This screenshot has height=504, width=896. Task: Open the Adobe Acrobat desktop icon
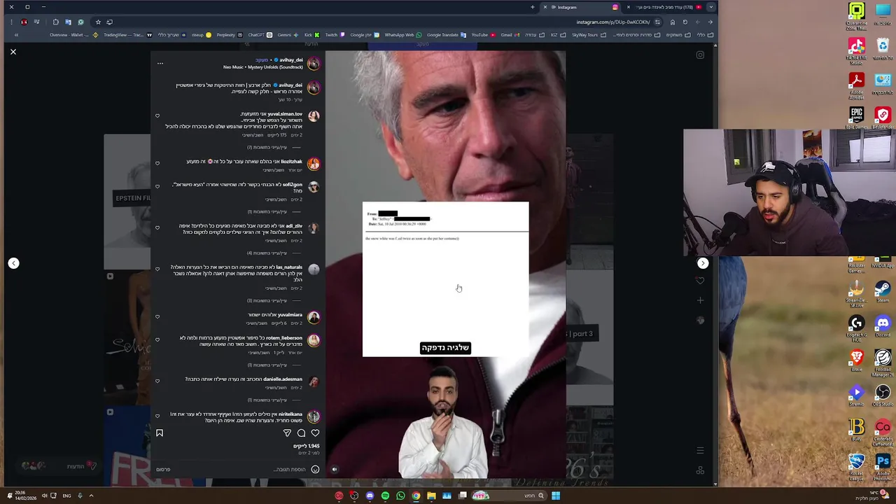(857, 83)
